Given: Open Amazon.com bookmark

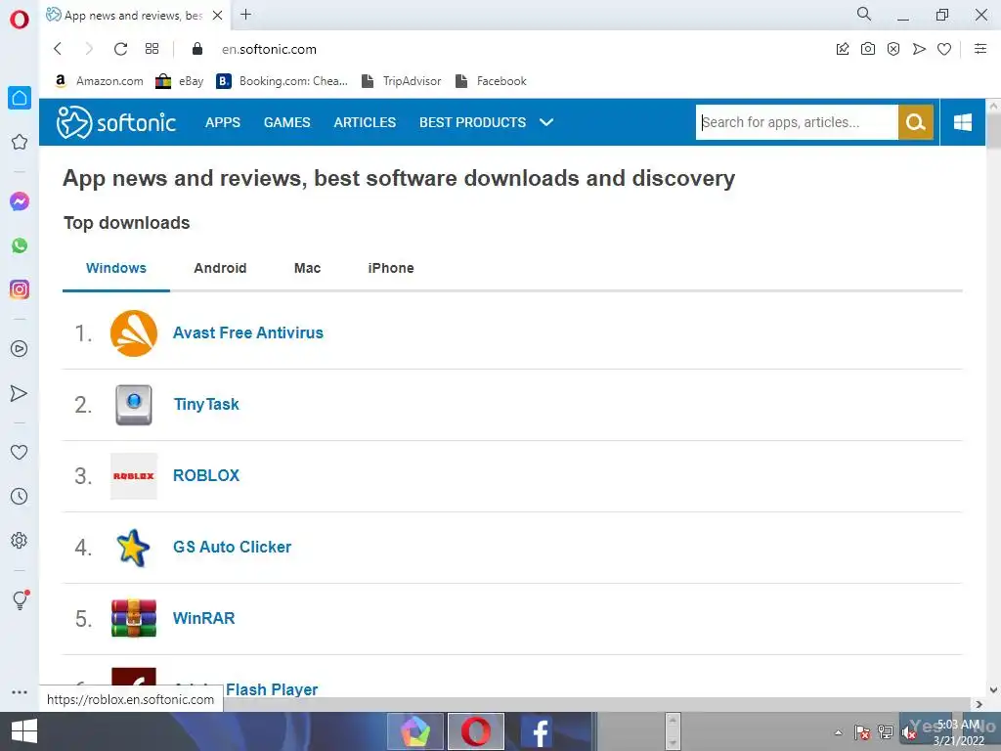Looking at the screenshot, I should click(99, 81).
